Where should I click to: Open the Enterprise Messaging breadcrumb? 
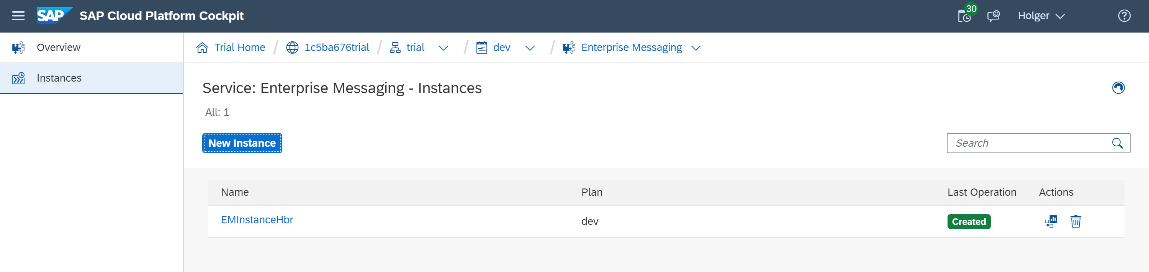(631, 47)
